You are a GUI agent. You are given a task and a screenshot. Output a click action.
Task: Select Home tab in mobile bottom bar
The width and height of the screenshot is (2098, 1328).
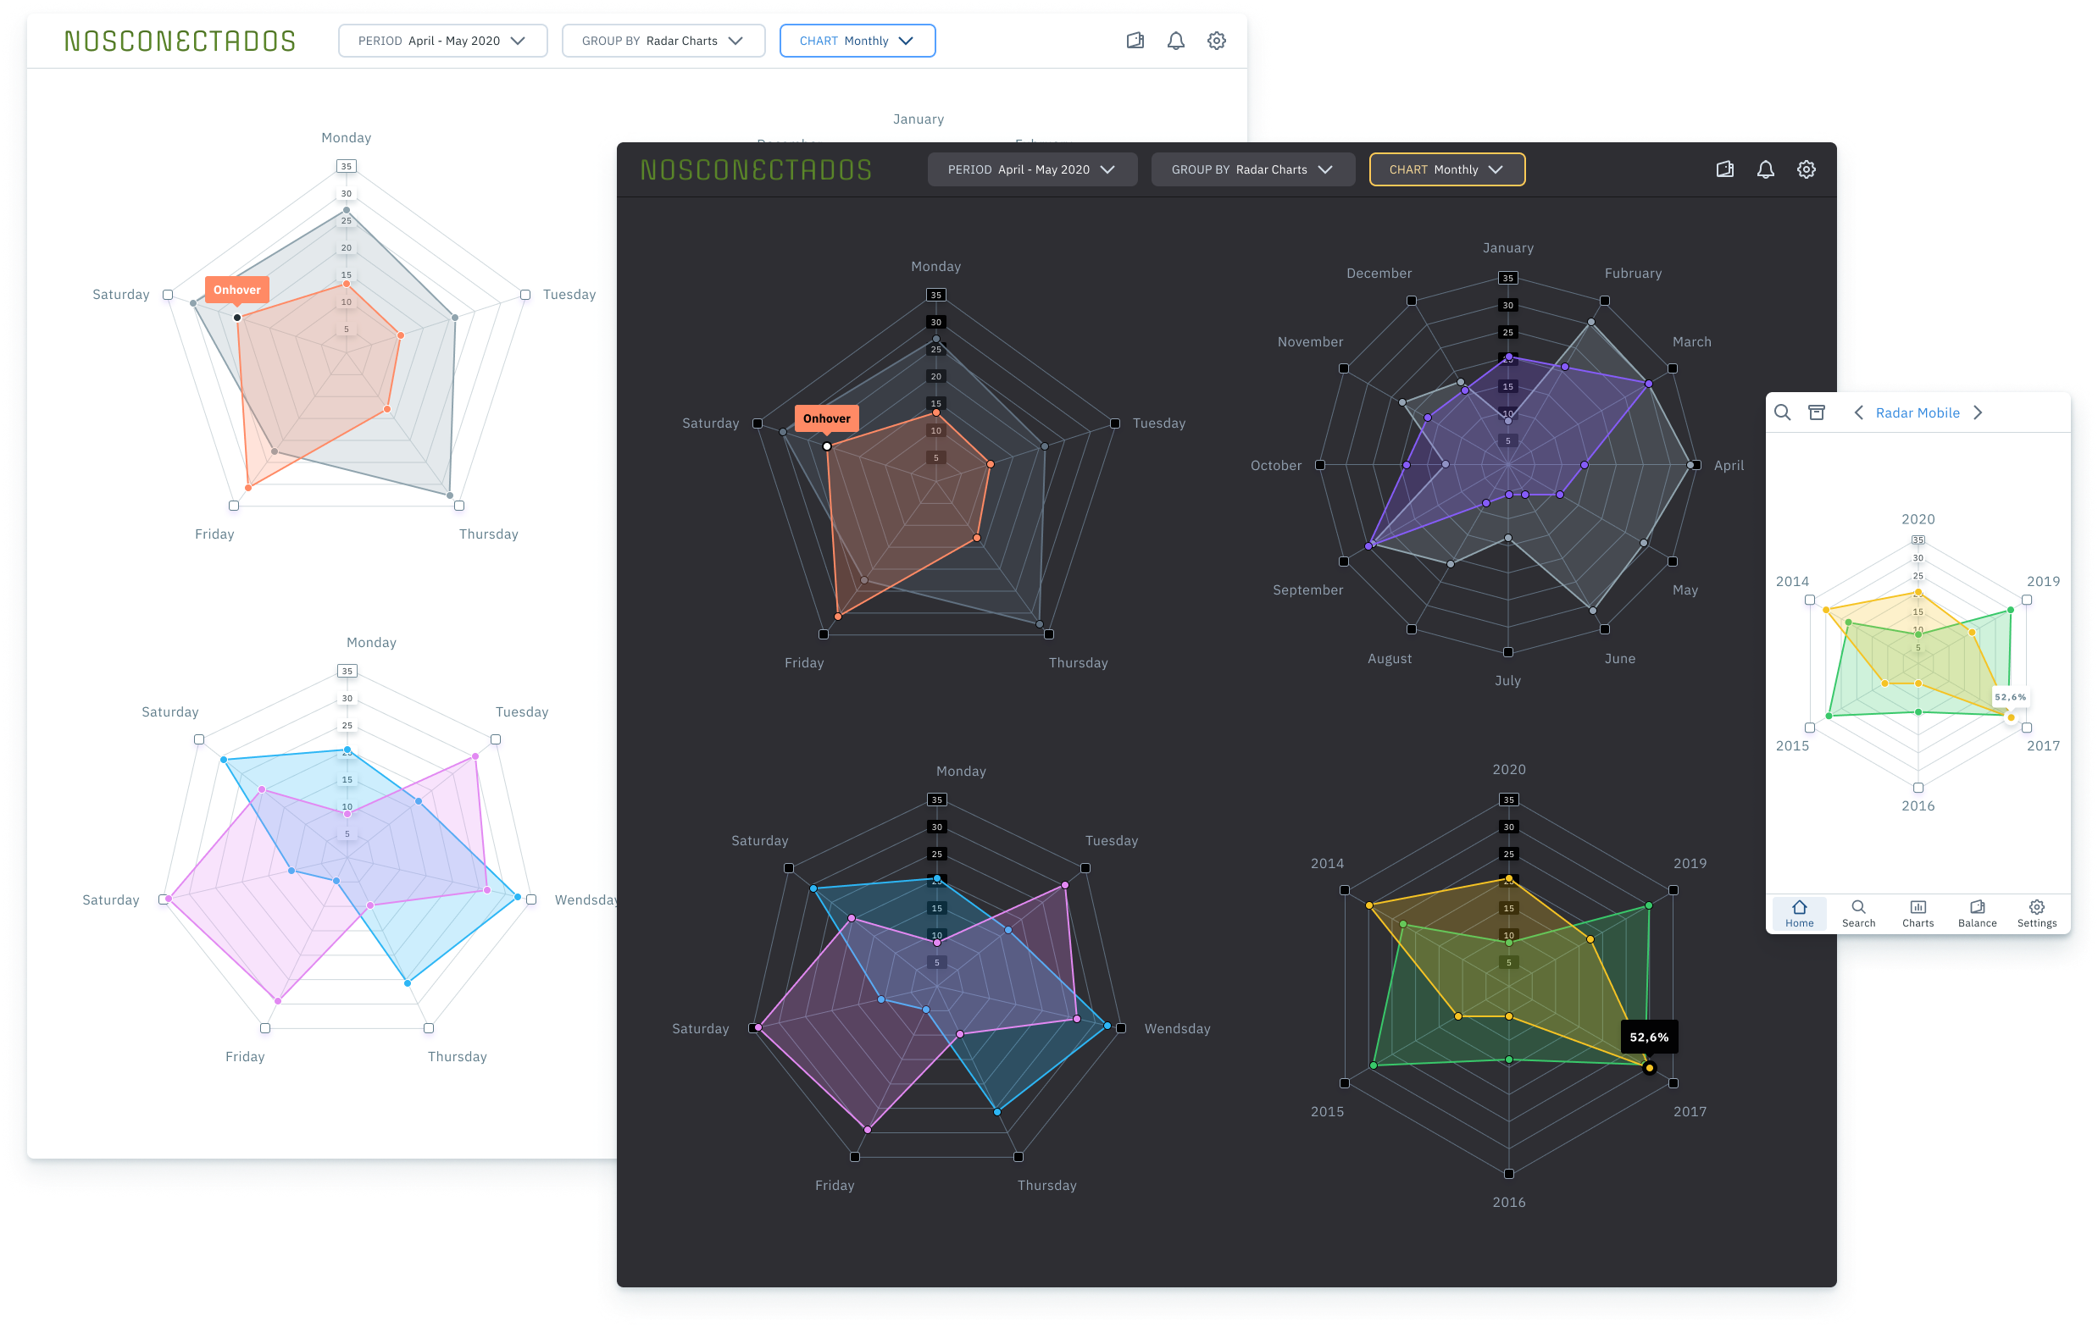point(1799,914)
